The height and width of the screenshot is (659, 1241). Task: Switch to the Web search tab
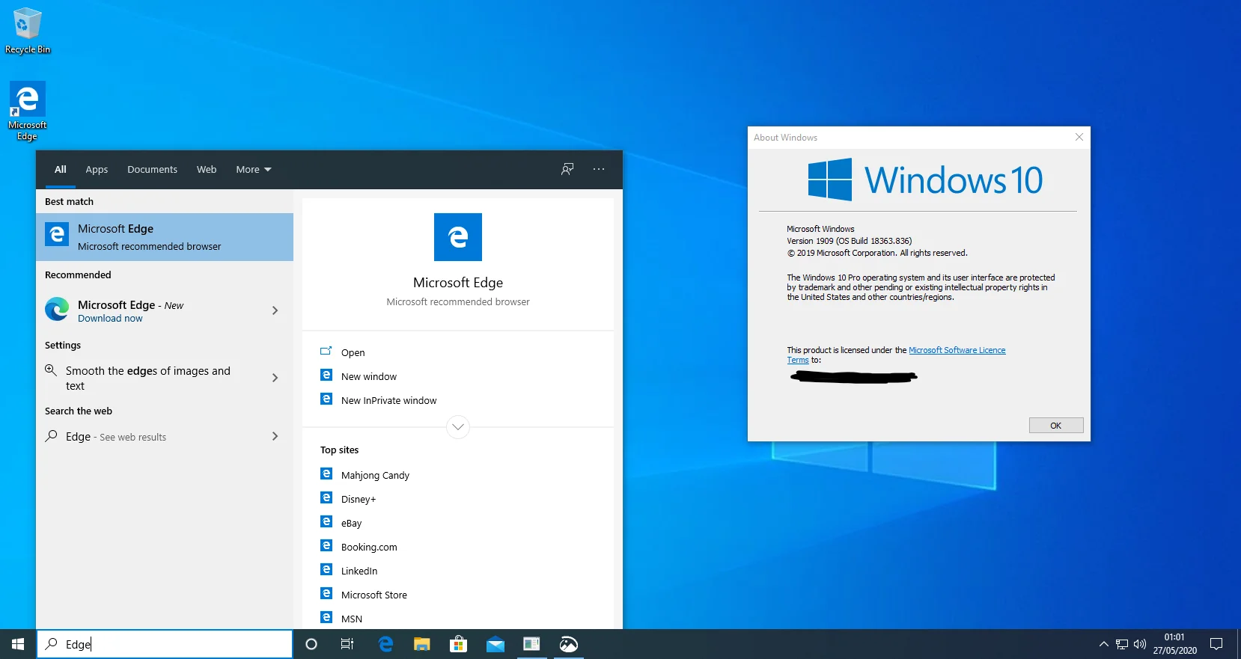tap(207, 170)
